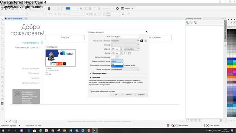Click the dashed bounding box icon in property bar

123,14
